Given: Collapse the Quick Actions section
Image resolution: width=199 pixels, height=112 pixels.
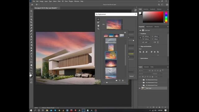Looking at the screenshot, I should pyautogui.click(x=139, y=58).
